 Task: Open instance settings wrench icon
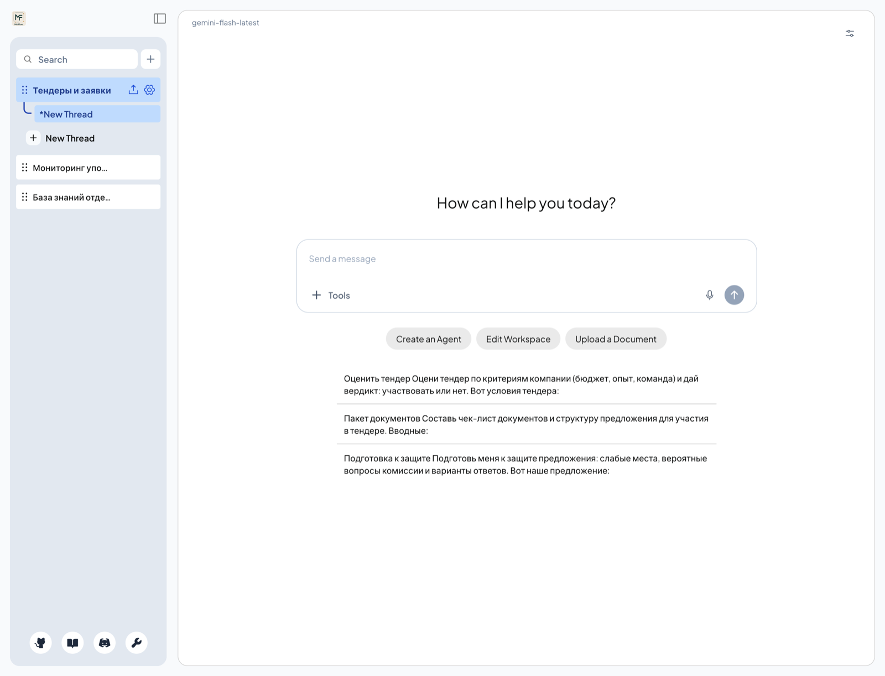tap(137, 643)
